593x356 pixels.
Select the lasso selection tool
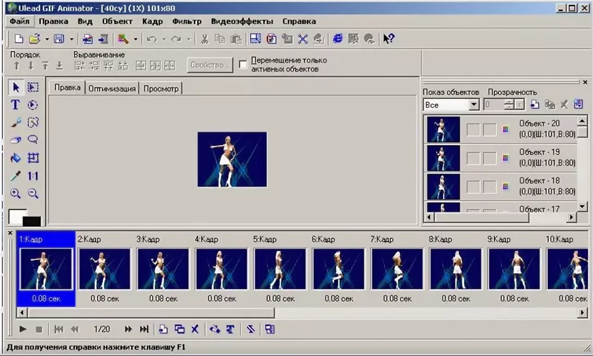click(32, 140)
